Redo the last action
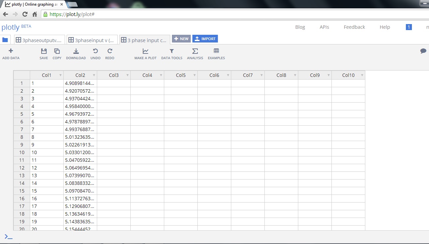Screen dimensions: 429x244 pos(110,51)
